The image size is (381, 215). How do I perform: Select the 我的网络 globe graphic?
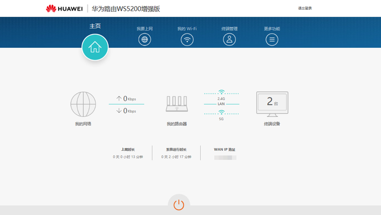click(83, 104)
